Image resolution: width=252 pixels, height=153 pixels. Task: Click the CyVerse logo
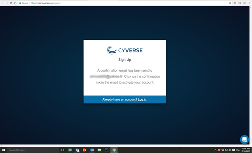125,50
